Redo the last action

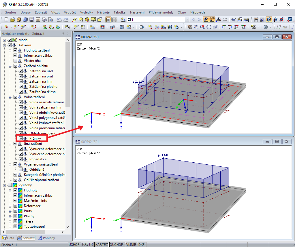(x=66, y=20)
